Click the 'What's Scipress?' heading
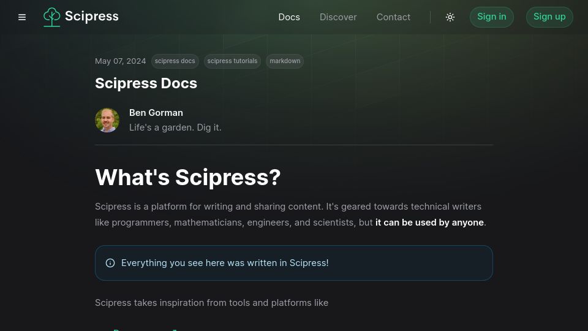 pyautogui.click(x=188, y=177)
